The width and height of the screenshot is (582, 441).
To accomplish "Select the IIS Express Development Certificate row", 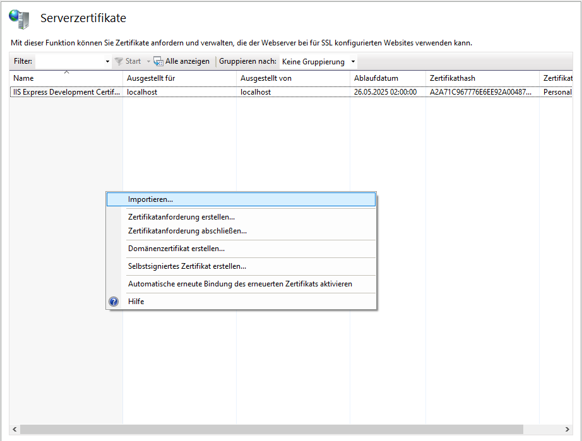I will click(66, 92).
